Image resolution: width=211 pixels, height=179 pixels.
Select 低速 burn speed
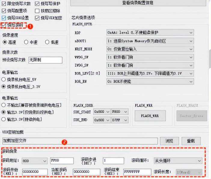(x=47, y=42)
